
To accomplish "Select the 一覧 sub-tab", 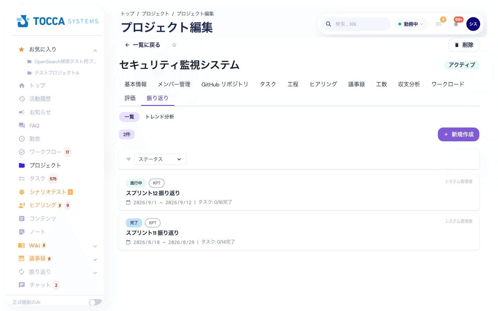I will (129, 117).
